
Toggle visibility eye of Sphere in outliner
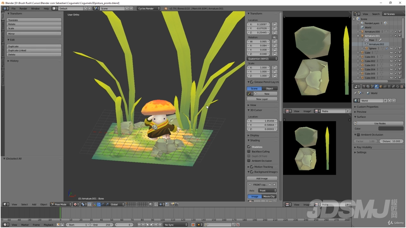[x=391, y=48]
